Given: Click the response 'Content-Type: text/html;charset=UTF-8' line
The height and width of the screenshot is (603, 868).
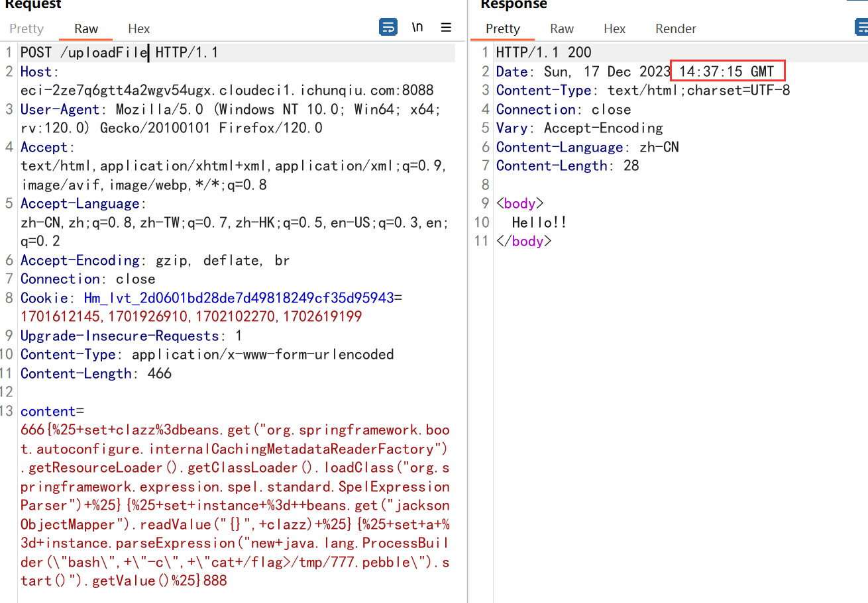Looking at the screenshot, I should coord(643,90).
